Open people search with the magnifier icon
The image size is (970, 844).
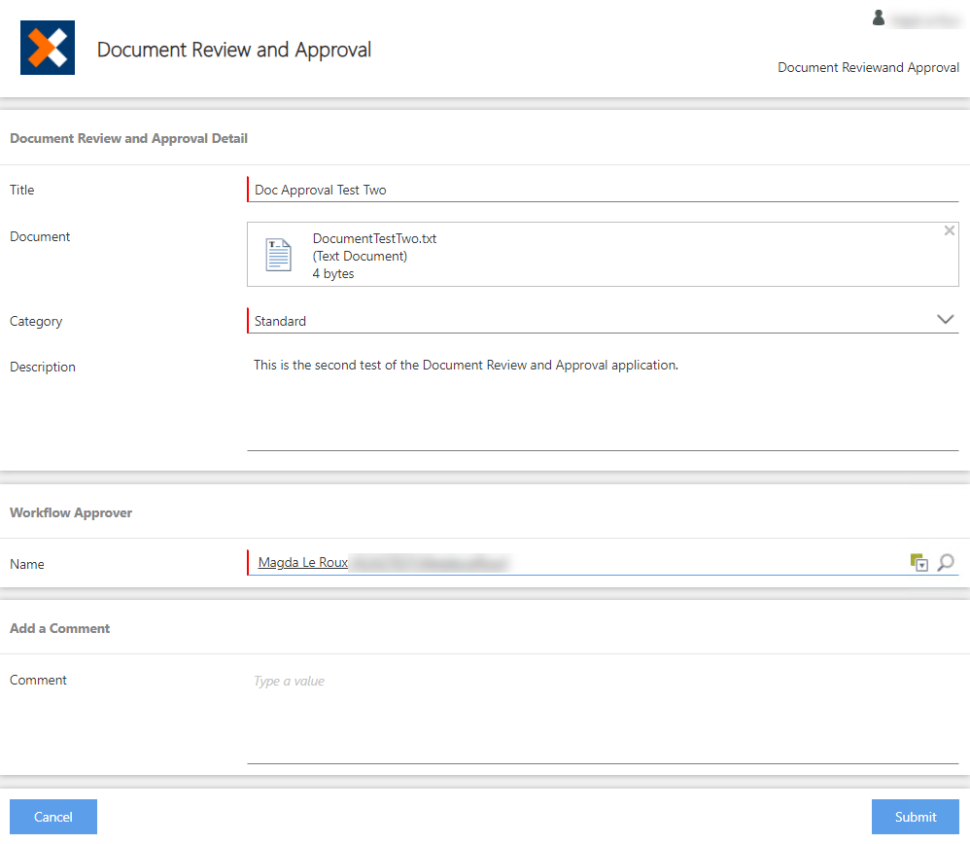(947, 562)
